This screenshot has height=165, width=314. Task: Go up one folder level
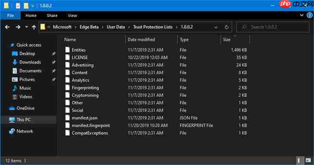pos(34,27)
